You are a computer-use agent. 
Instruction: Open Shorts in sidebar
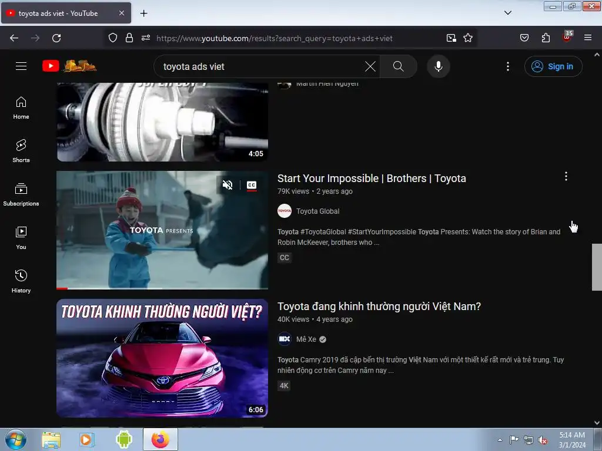[x=21, y=151]
